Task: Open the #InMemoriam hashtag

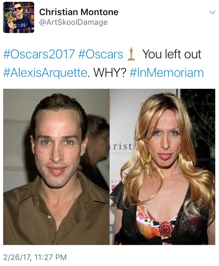Action: pos(167,73)
